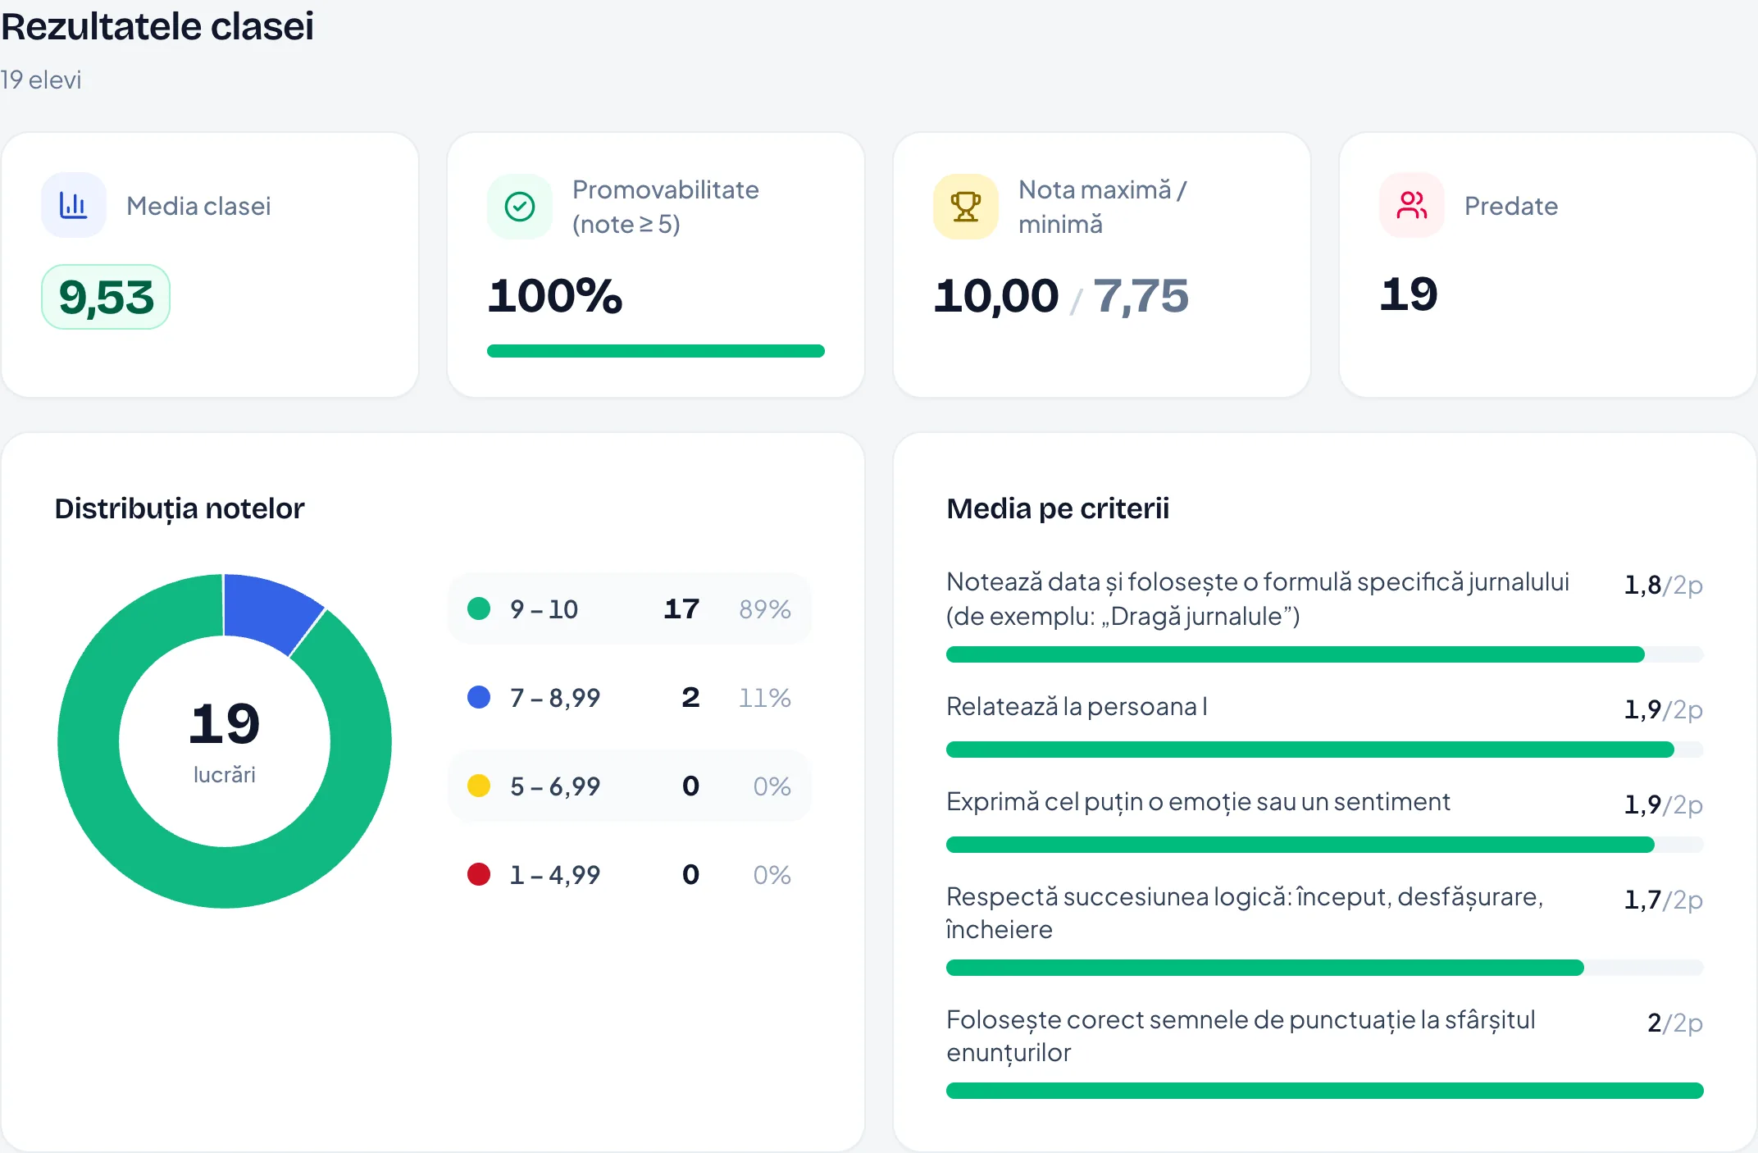This screenshot has height=1153, width=1758.
Task: Click progress bar for 'Relatează la persoana I'
Action: tap(1325, 750)
